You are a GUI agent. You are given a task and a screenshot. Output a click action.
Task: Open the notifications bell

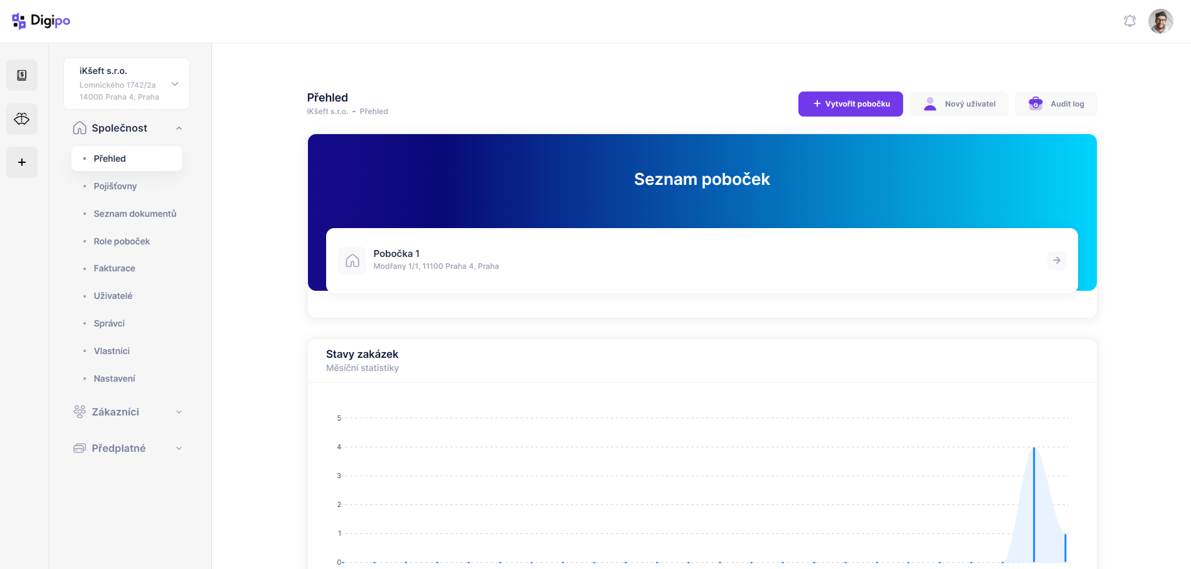click(x=1130, y=21)
